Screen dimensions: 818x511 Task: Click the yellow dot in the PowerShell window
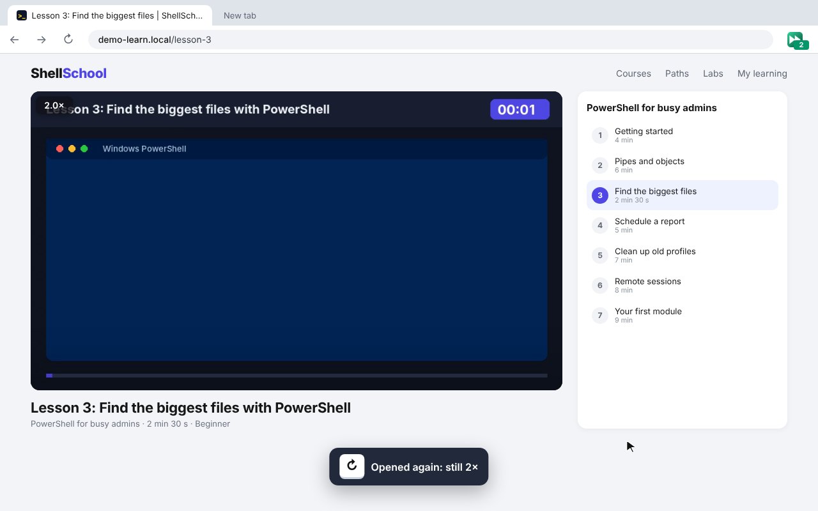(72, 149)
